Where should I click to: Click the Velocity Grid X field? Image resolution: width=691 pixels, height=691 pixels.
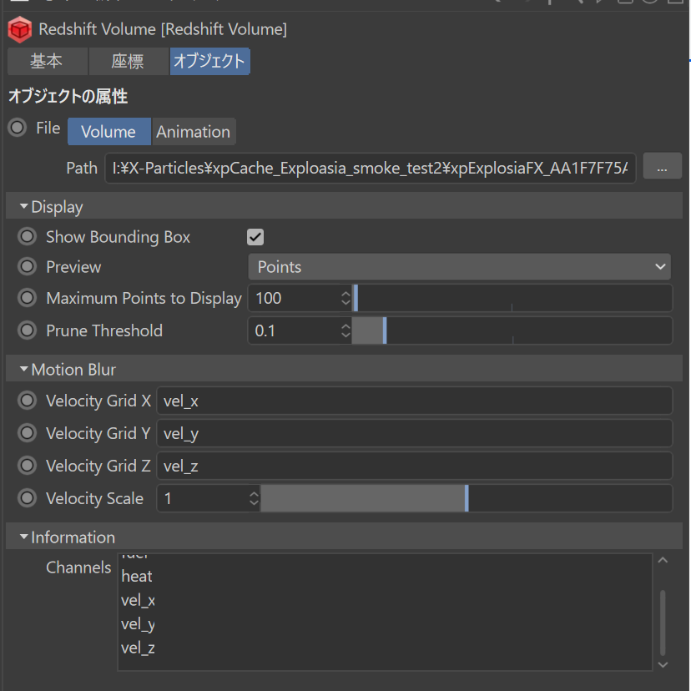click(415, 401)
